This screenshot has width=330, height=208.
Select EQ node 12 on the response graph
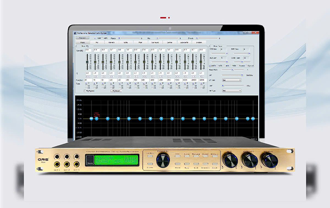[215, 119]
